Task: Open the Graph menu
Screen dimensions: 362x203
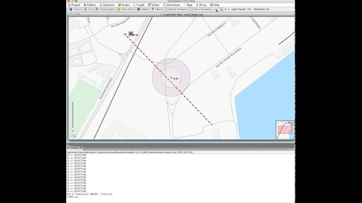Action: point(139,5)
